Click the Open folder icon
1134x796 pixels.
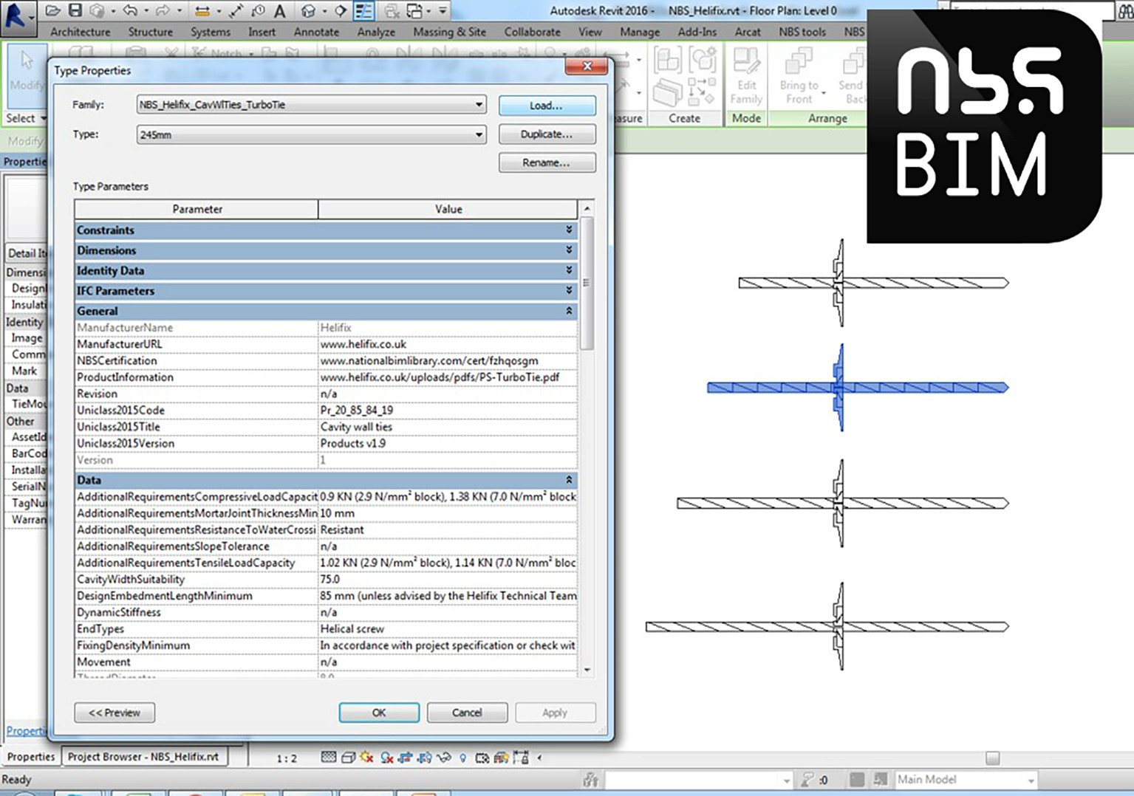(52, 10)
